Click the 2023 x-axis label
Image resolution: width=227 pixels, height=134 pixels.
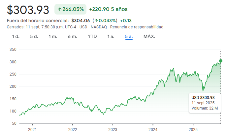(x=113, y=129)
